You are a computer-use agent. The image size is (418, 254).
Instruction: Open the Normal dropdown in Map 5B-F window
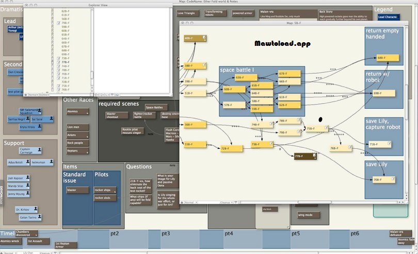pos(190,202)
